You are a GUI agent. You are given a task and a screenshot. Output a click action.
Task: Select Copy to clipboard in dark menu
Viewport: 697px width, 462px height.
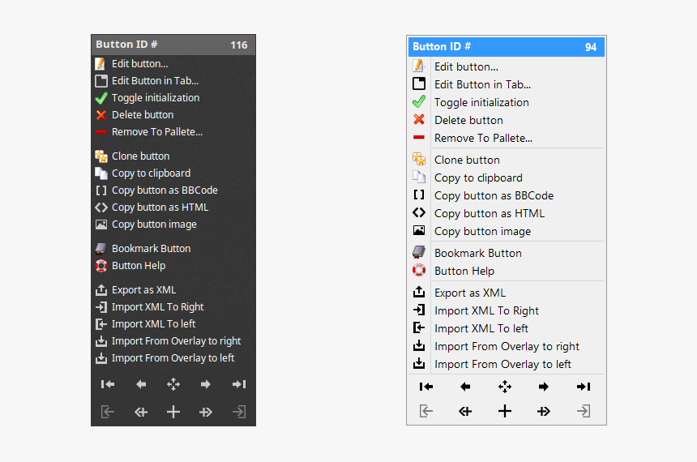173,173
